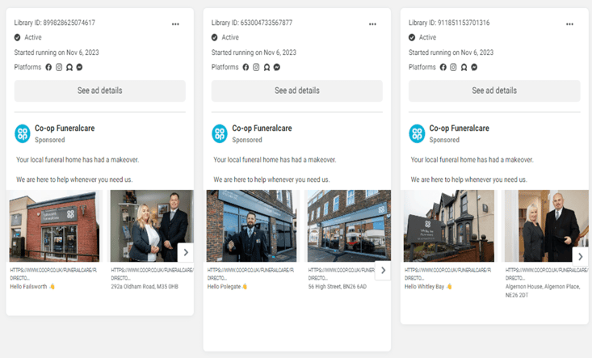592x358 pixels.
Task: Click Instagram platform icon on ad 899828625074617
Action: point(59,67)
